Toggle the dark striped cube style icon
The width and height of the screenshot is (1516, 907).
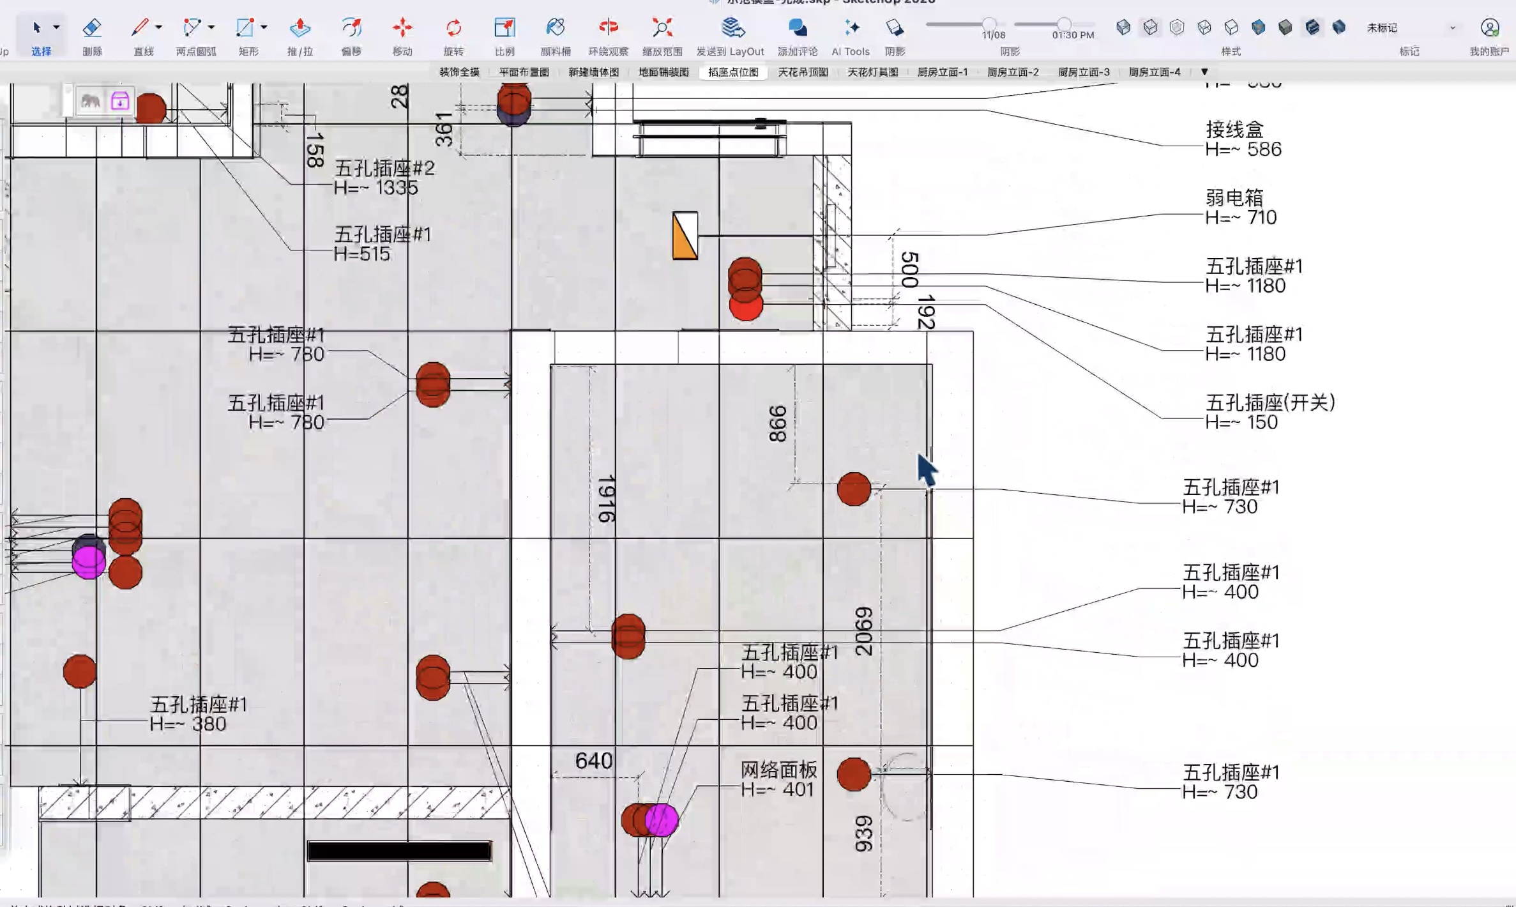[1312, 27]
